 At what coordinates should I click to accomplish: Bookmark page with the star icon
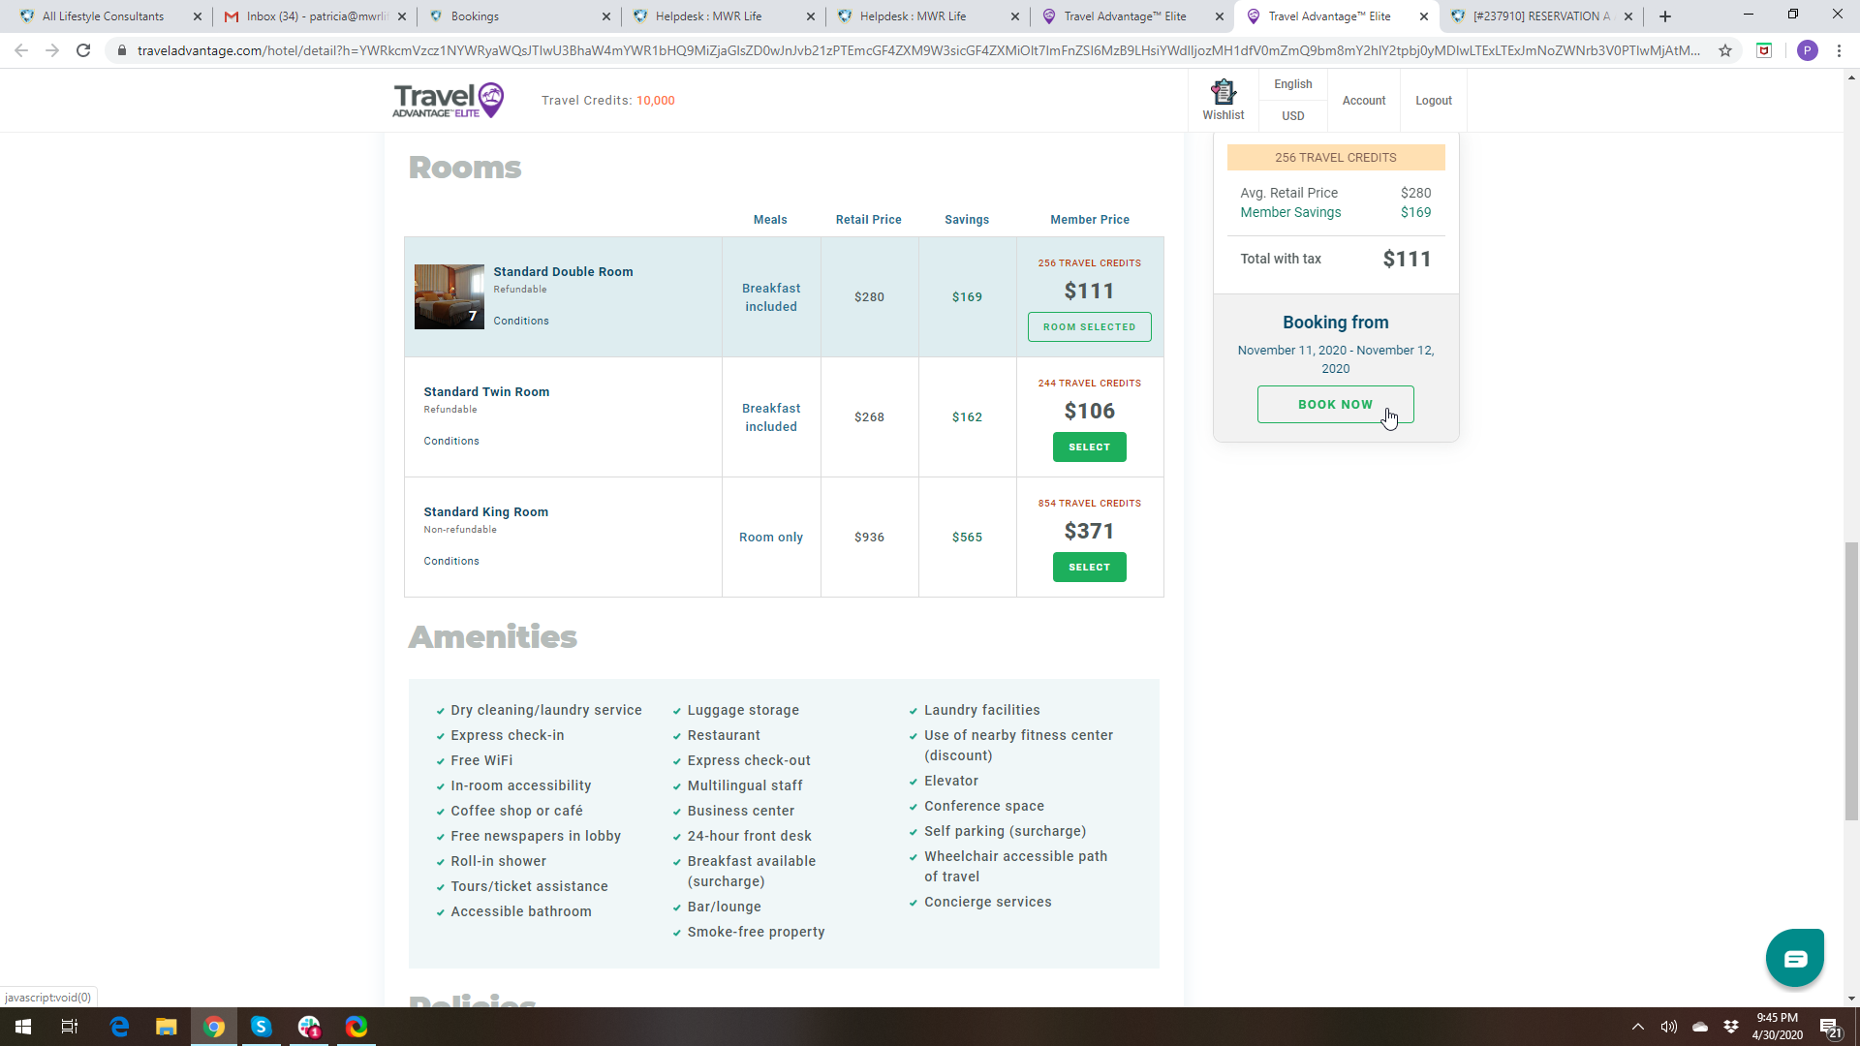[x=1725, y=50]
